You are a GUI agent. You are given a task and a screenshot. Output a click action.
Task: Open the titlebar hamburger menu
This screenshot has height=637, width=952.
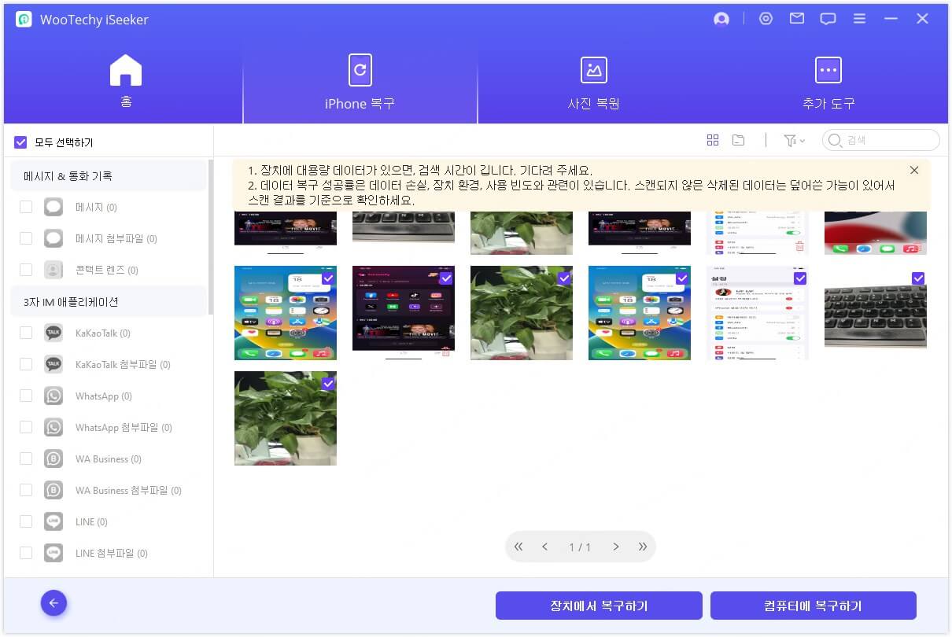coord(859,18)
